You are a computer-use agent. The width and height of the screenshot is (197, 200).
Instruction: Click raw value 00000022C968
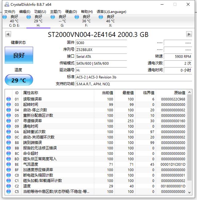point(173,99)
